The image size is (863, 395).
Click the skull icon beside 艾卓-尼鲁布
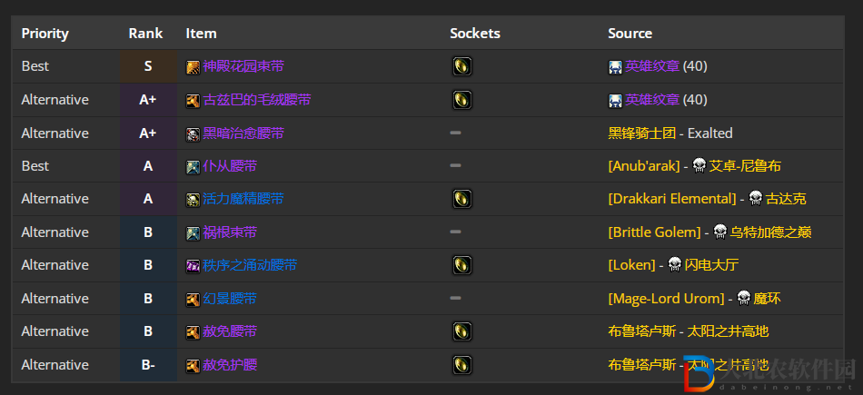(699, 166)
